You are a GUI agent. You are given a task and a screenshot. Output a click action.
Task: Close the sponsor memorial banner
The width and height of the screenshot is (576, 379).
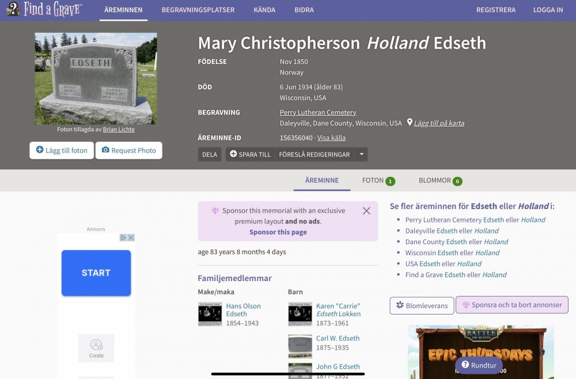click(x=366, y=211)
